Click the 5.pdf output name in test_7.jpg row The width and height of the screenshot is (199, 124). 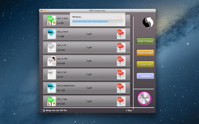[89, 101]
